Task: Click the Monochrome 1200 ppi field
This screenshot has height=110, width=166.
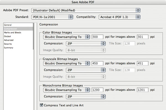Action: coord(97,90)
